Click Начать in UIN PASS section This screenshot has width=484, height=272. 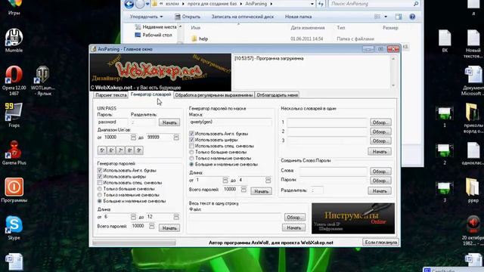coord(169,122)
